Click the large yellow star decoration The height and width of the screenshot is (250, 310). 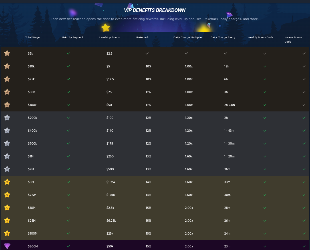tap(106, 27)
